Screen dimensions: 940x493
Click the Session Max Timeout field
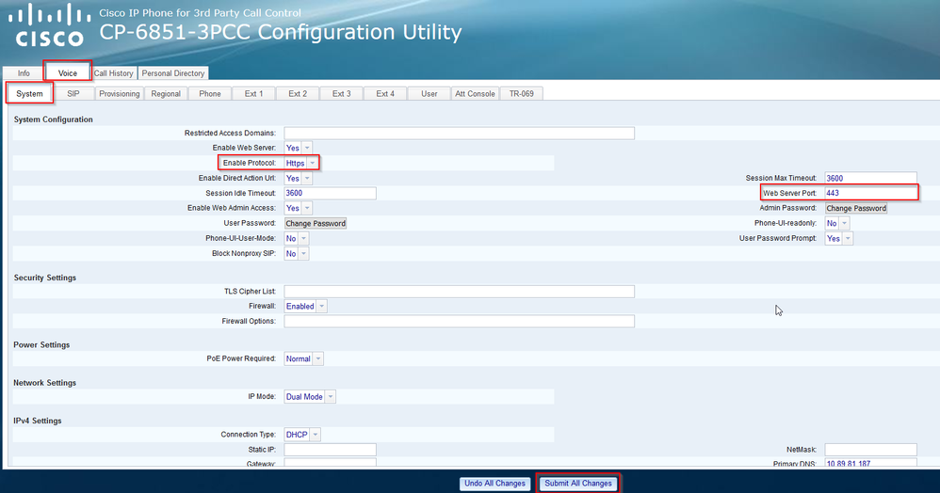coord(870,178)
